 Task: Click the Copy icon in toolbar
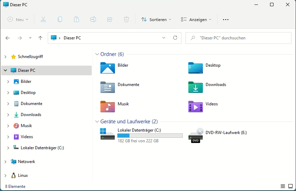[60, 19]
